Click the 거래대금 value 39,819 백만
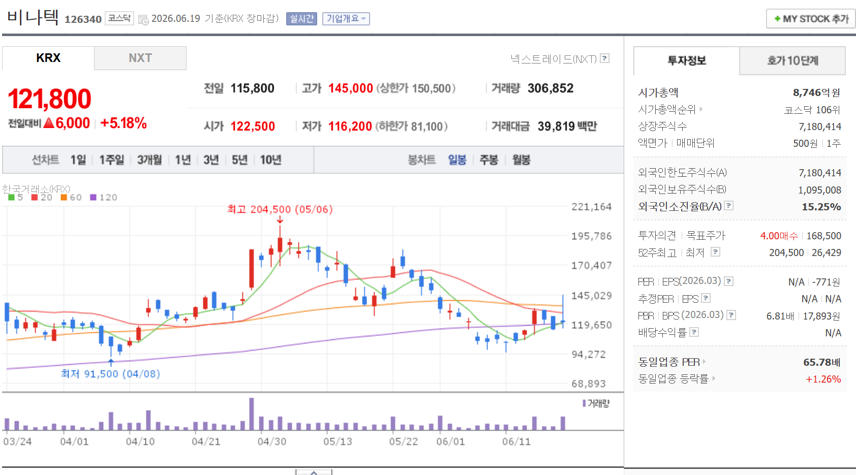The width and height of the screenshot is (856, 475). (x=567, y=126)
